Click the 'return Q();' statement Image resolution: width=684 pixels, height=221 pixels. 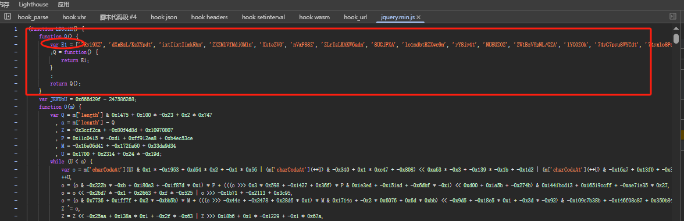pos(65,83)
